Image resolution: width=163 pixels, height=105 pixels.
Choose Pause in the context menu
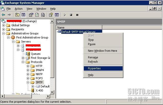coord(103,44)
